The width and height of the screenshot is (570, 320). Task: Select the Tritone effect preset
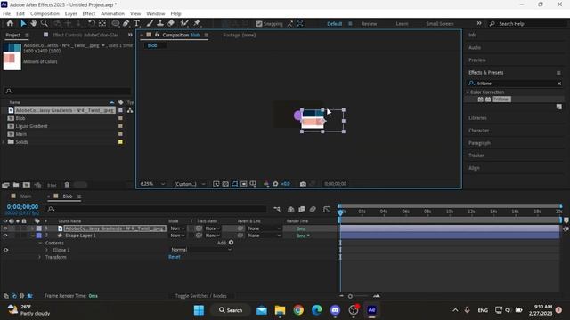(x=501, y=99)
